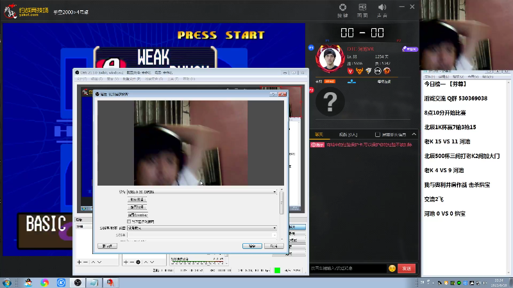Open the first menu in OBS menu bar

(x=82, y=79)
